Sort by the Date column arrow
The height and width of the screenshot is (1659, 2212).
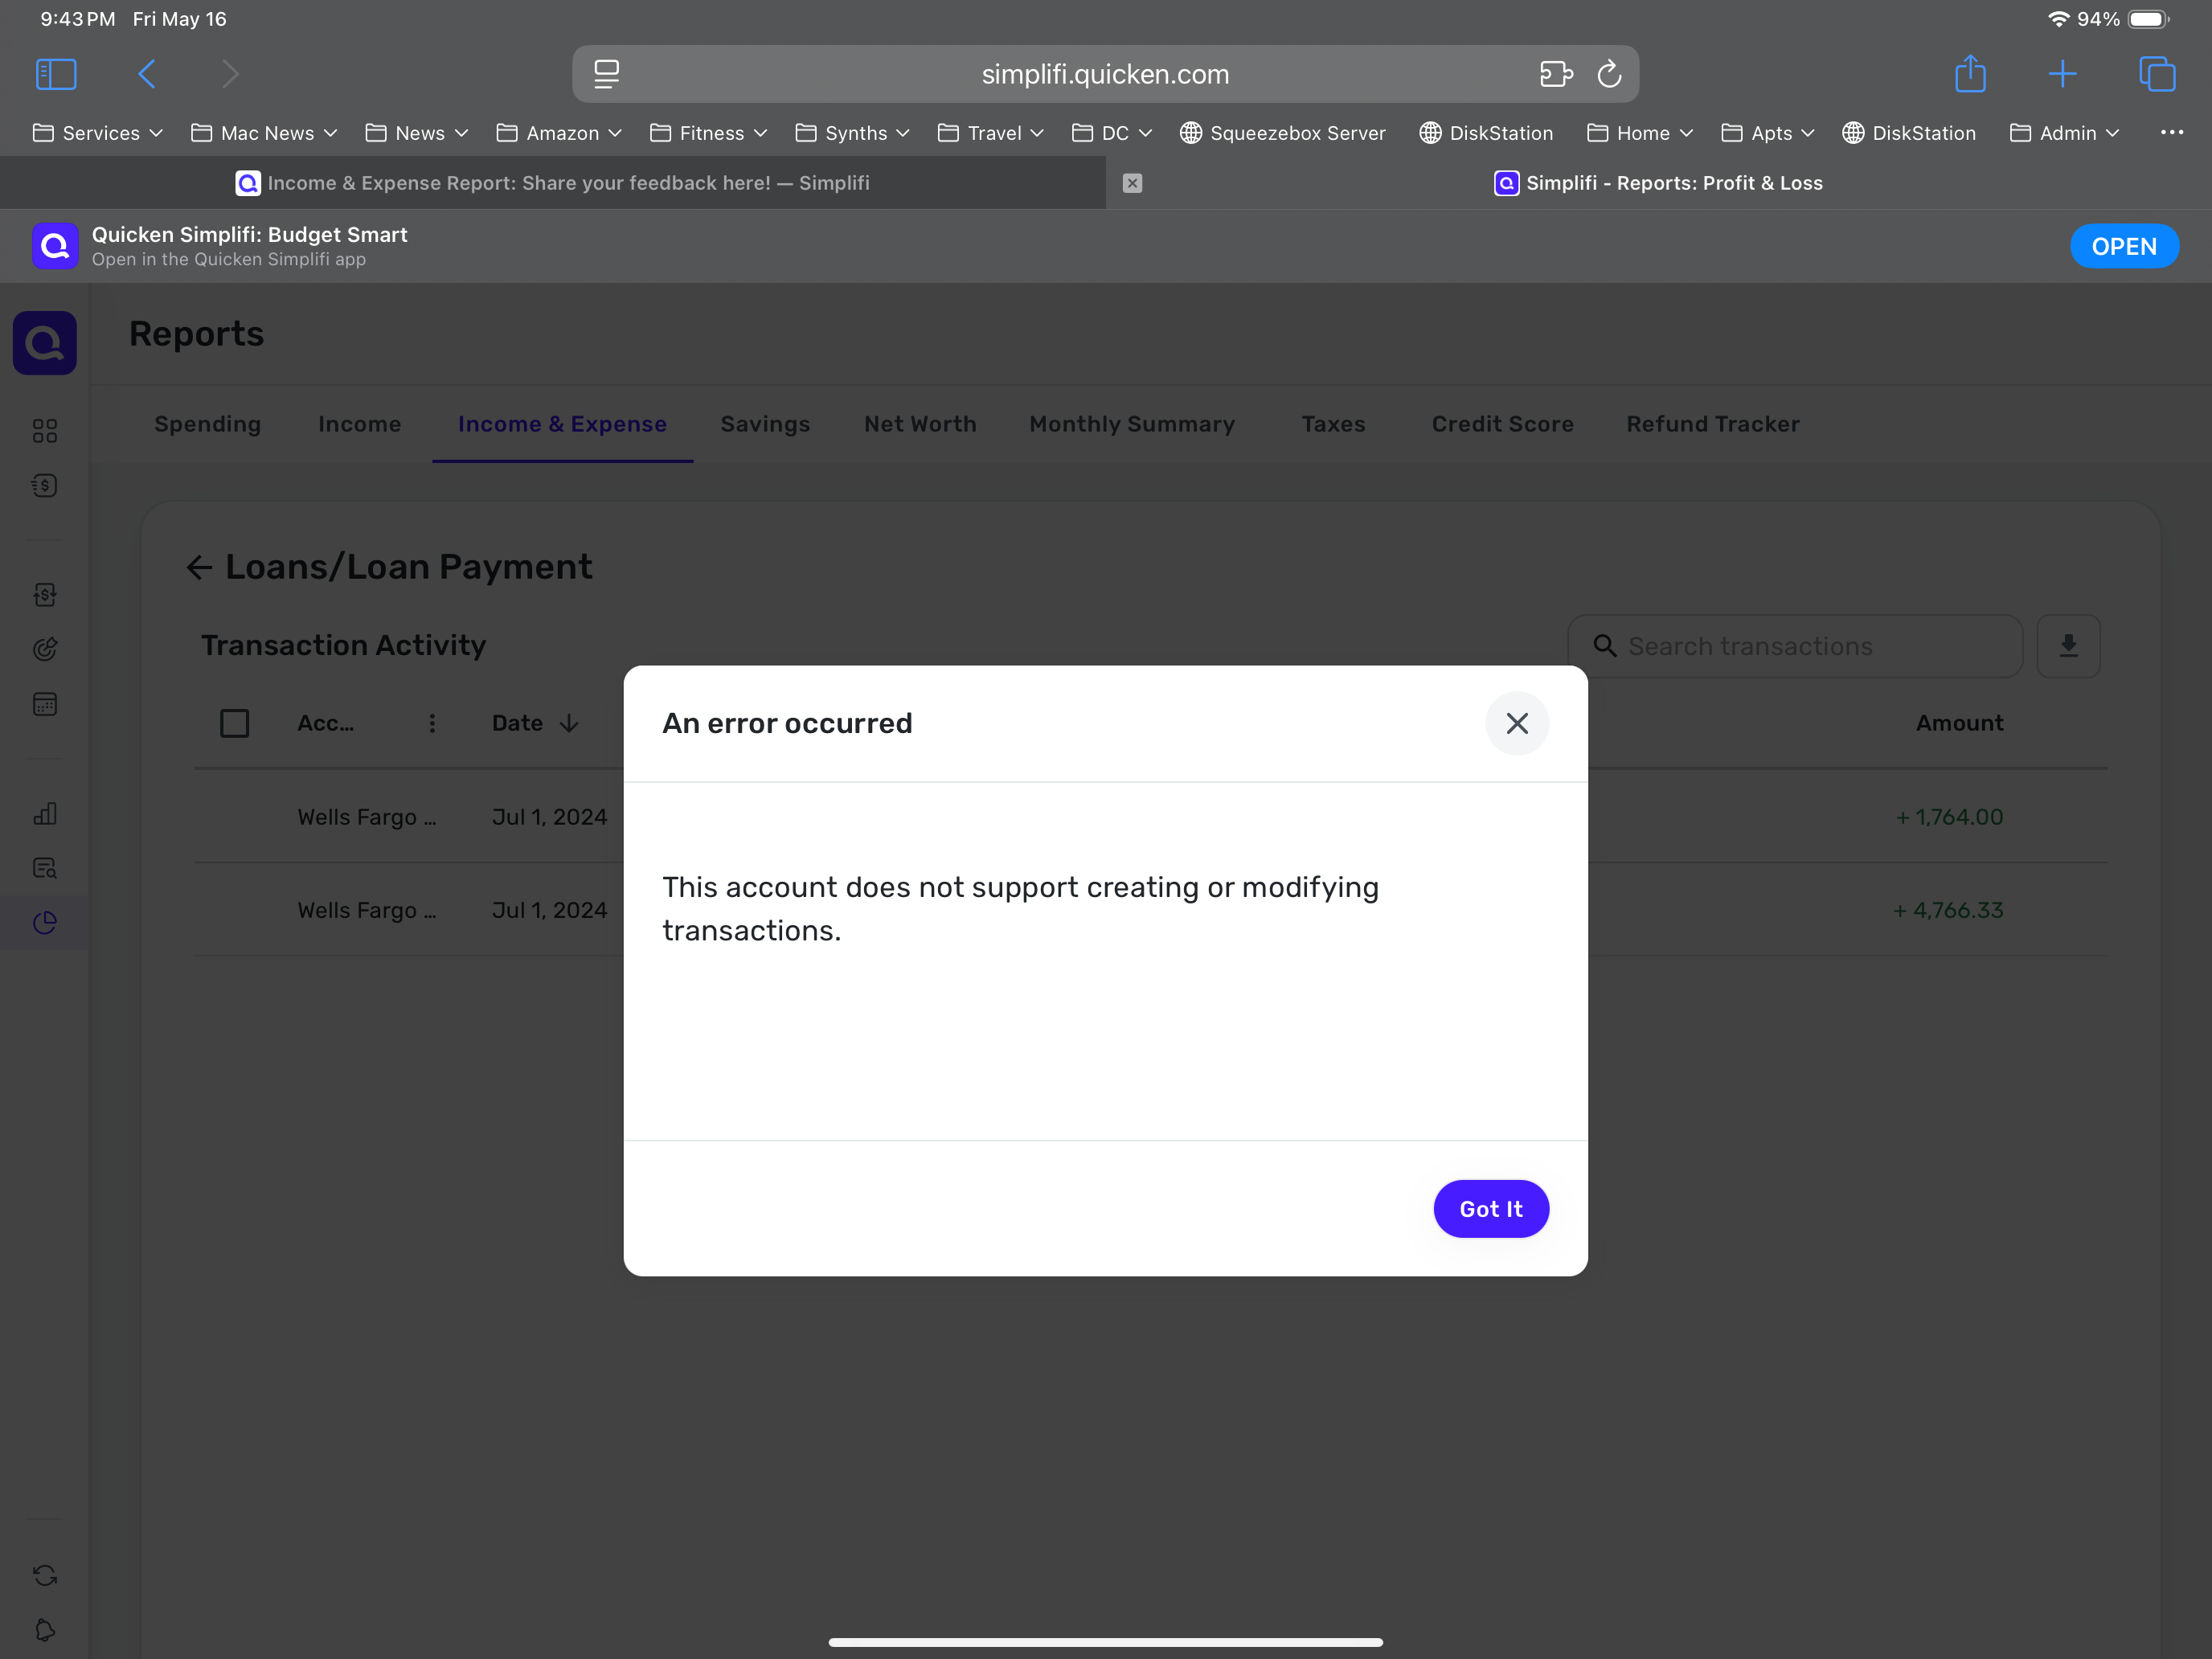click(569, 723)
